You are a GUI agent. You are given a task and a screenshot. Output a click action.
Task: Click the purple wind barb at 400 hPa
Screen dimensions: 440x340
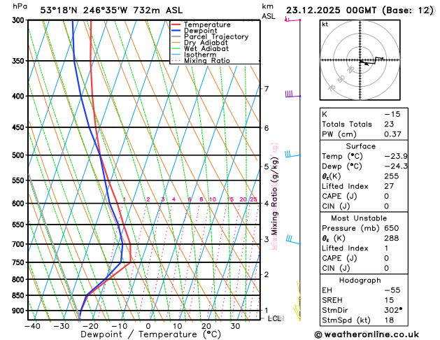(x=293, y=94)
